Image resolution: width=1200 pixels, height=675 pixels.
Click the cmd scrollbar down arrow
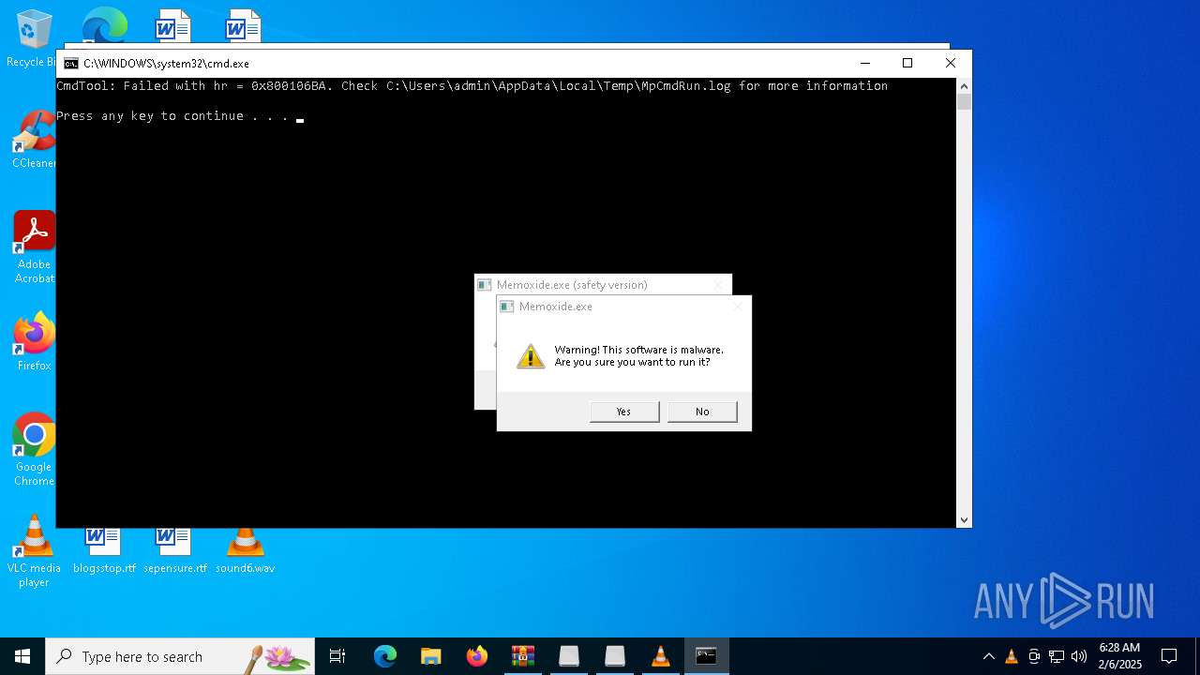click(x=964, y=519)
